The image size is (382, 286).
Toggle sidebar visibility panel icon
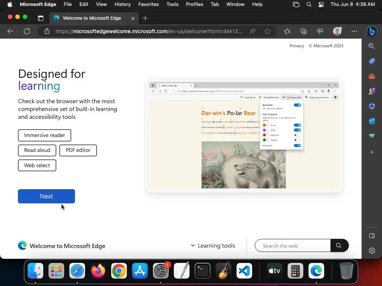pos(372,236)
